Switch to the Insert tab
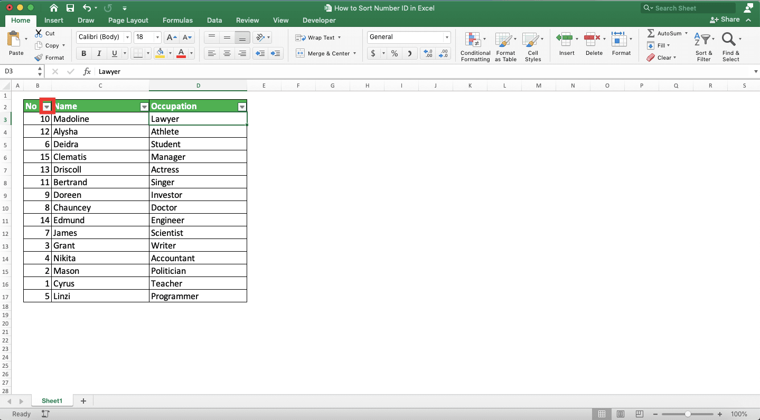Image resolution: width=760 pixels, height=420 pixels. (x=54, y=21)
